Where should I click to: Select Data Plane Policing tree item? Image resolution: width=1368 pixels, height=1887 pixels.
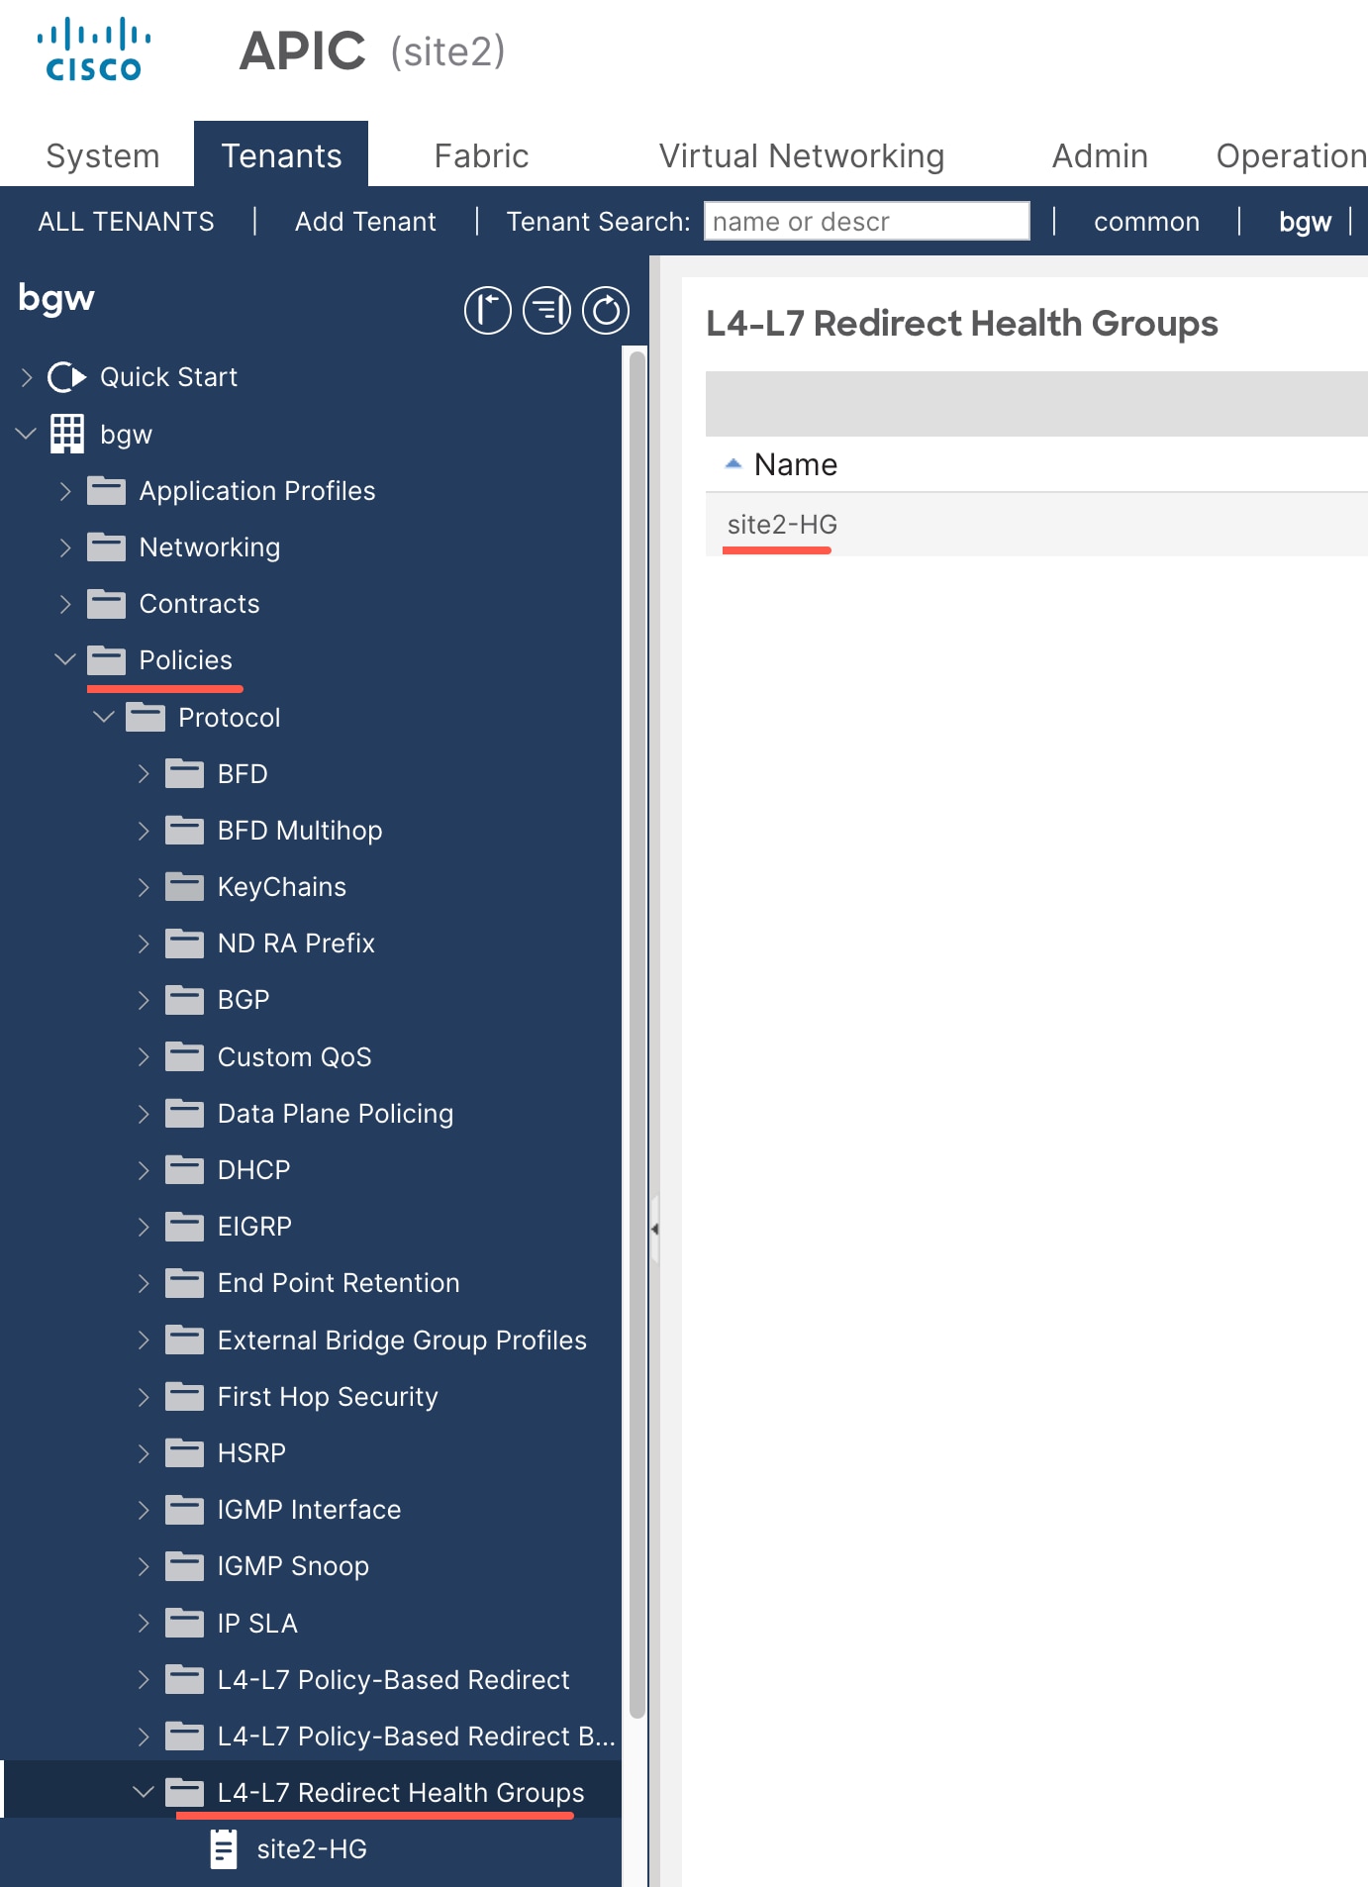tap(336, 1114)
